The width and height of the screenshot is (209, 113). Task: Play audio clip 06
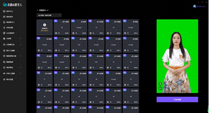[39, 50]
